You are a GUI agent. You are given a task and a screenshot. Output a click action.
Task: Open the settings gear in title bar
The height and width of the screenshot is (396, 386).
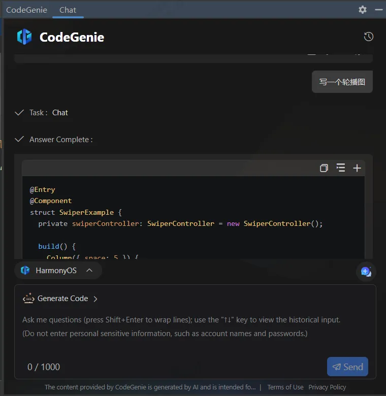(362, 10)
